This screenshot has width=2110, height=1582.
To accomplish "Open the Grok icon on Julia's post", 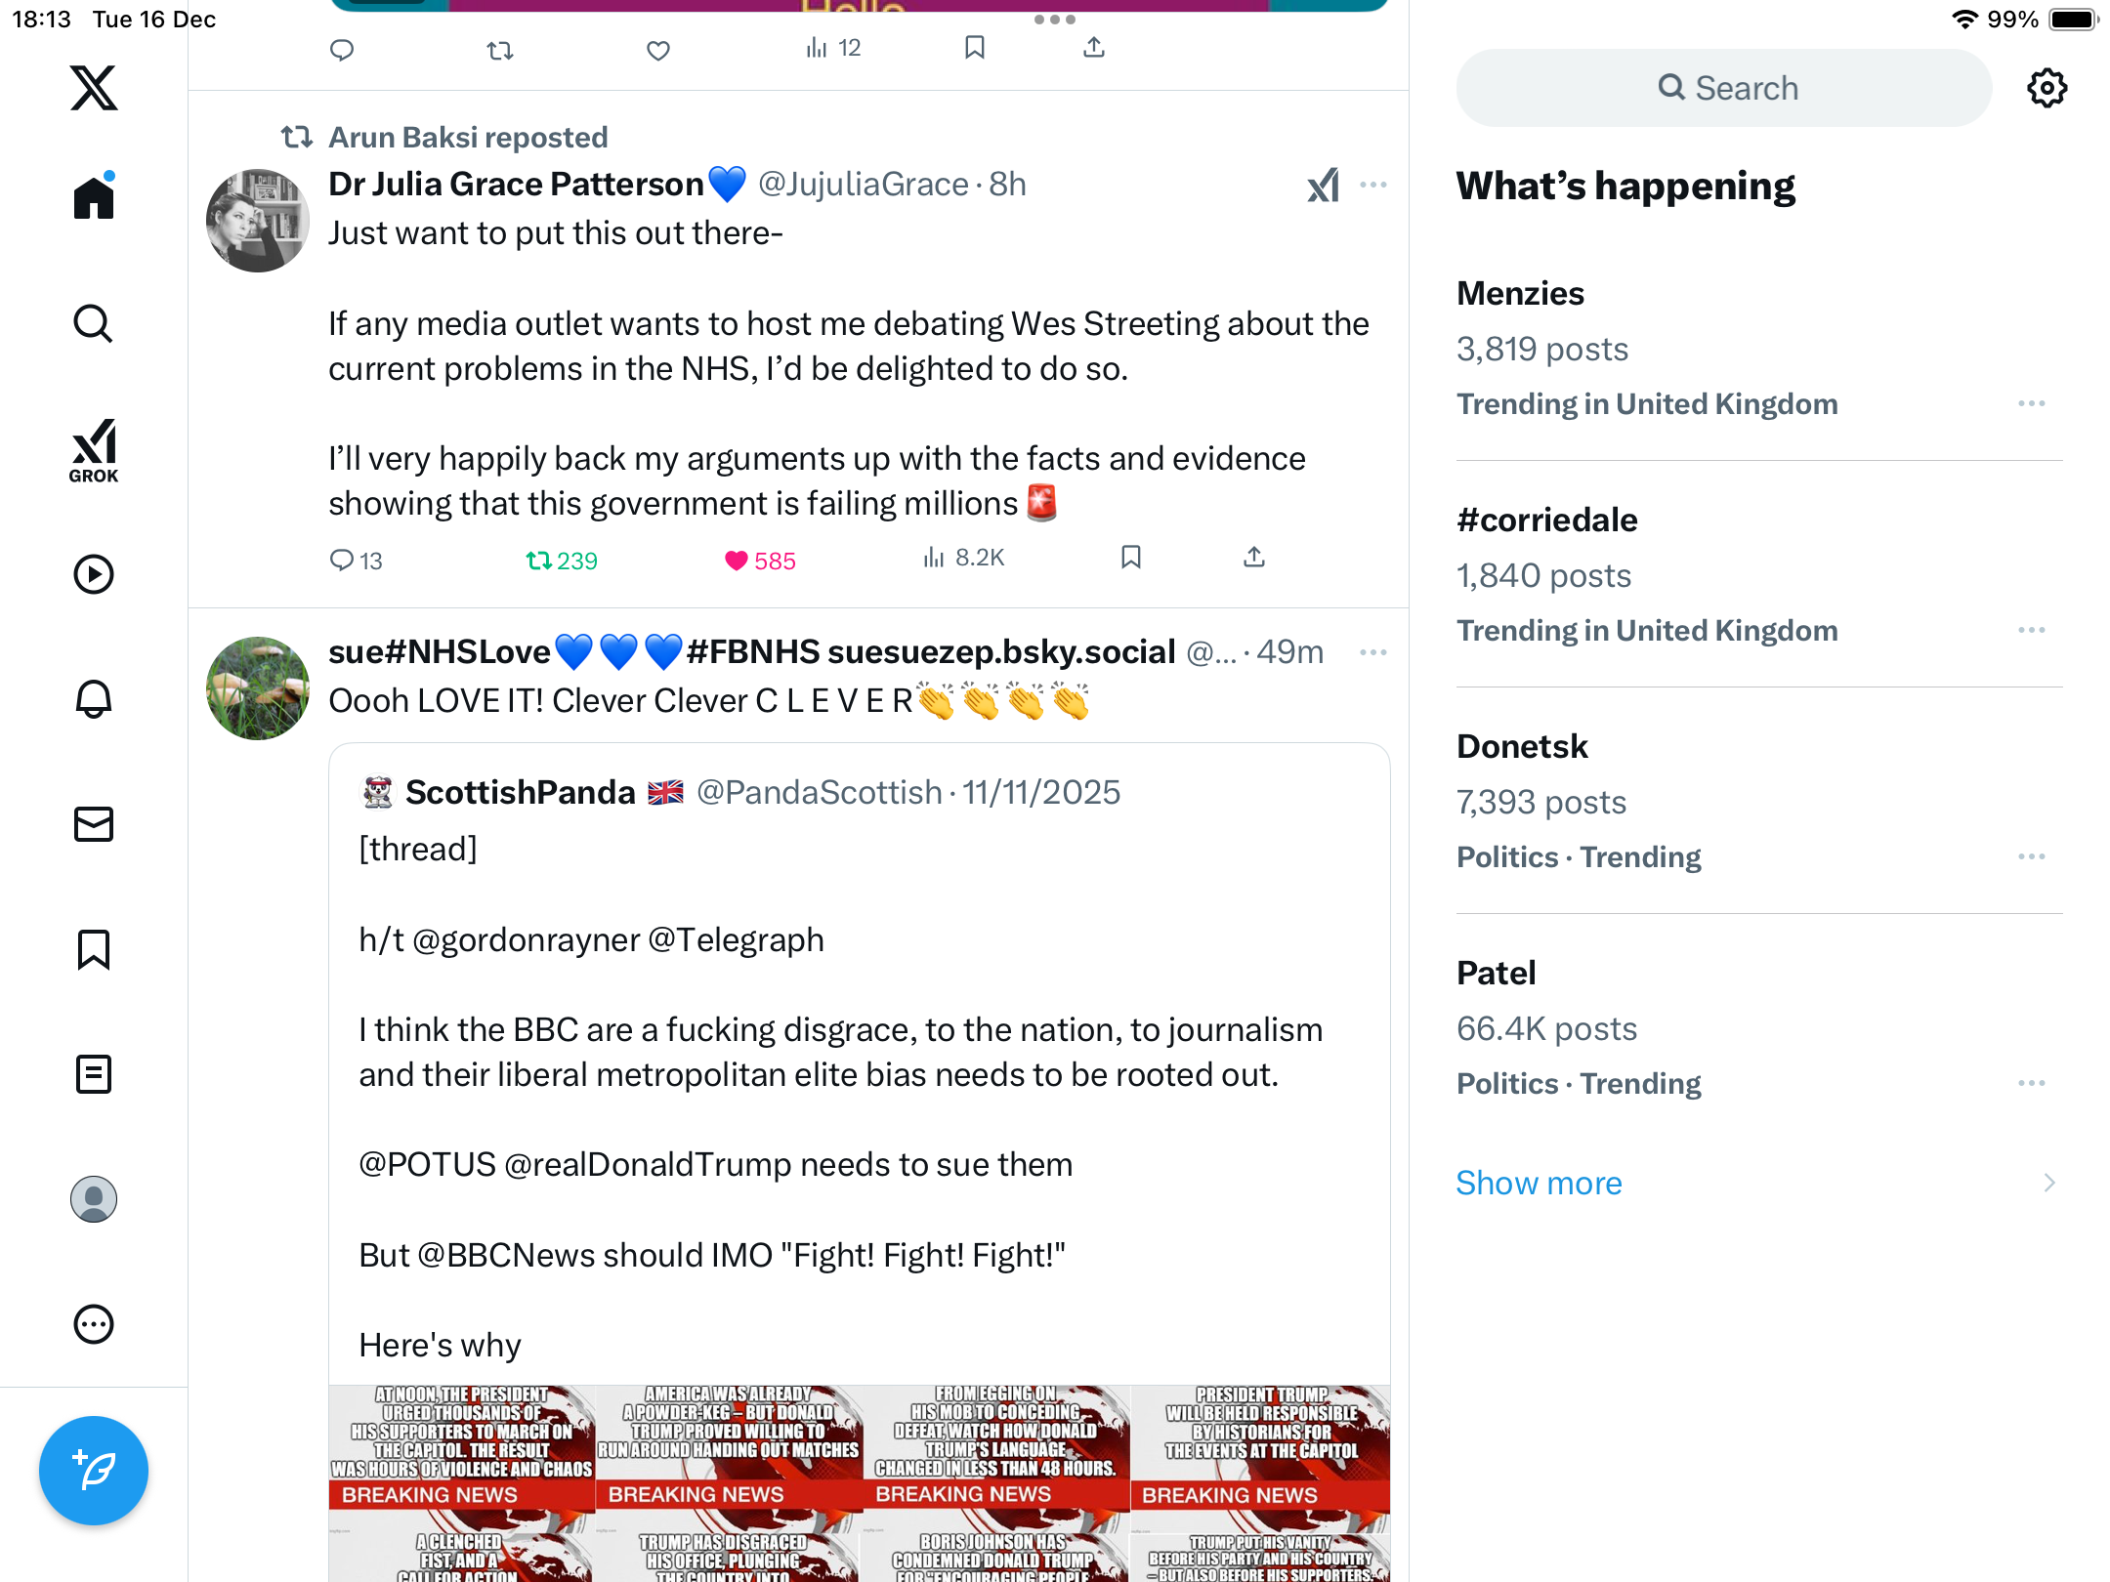I will tap(1324, 185).
